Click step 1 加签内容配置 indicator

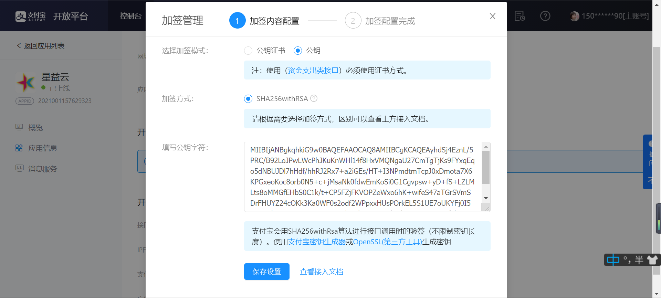pos(264,21)
